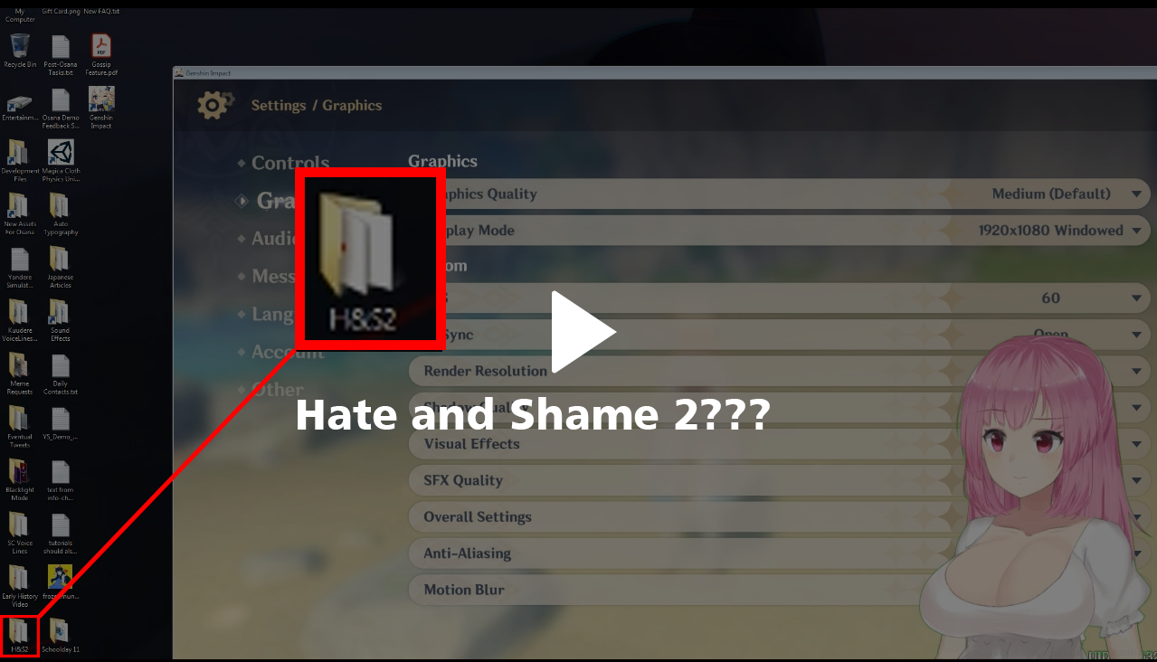Select the New FAQ.txt file label

click(101, 12)
